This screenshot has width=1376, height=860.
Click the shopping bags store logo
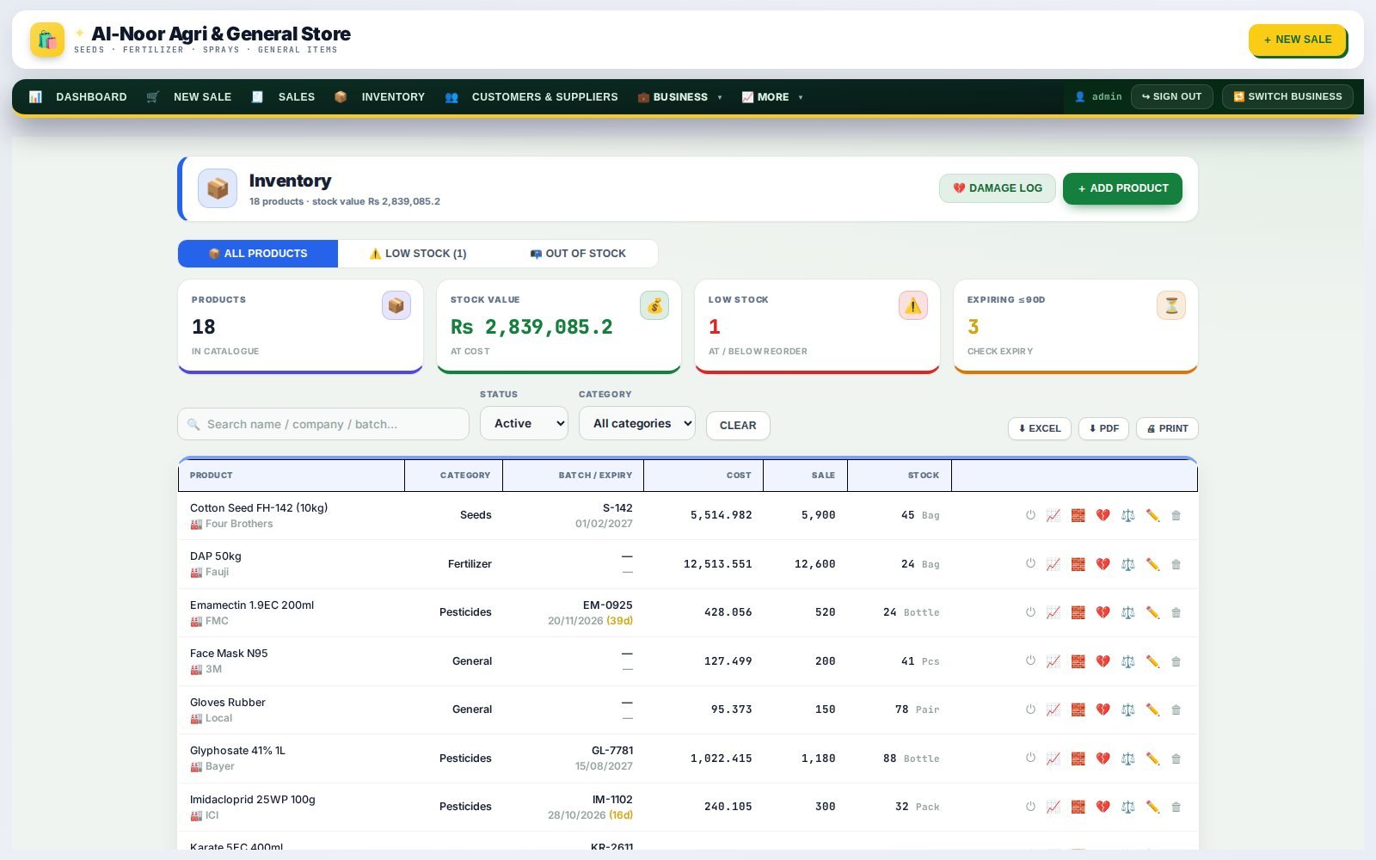(47, 40)
